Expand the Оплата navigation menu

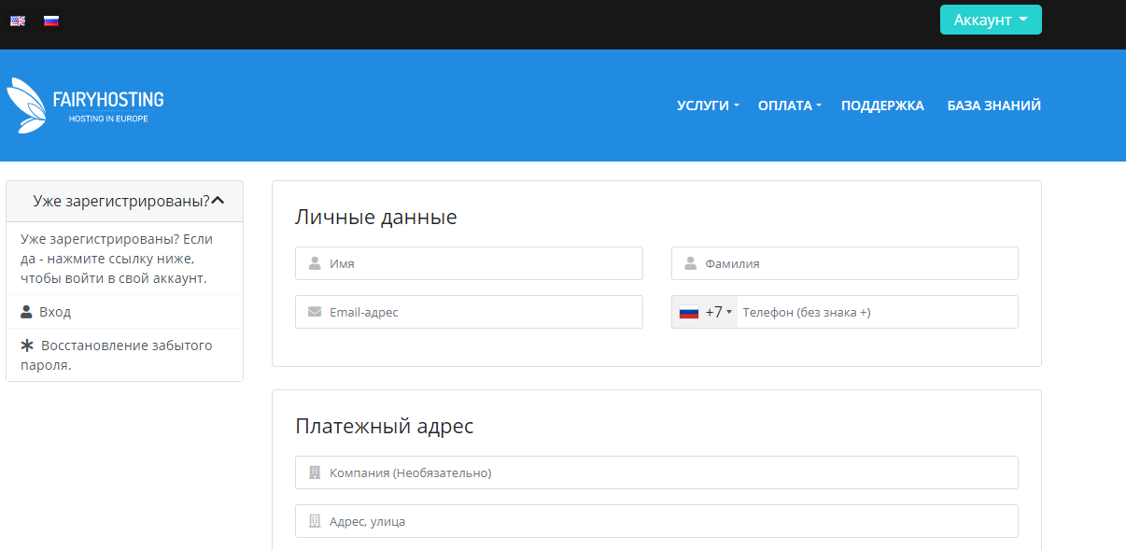tap(789, 106)
